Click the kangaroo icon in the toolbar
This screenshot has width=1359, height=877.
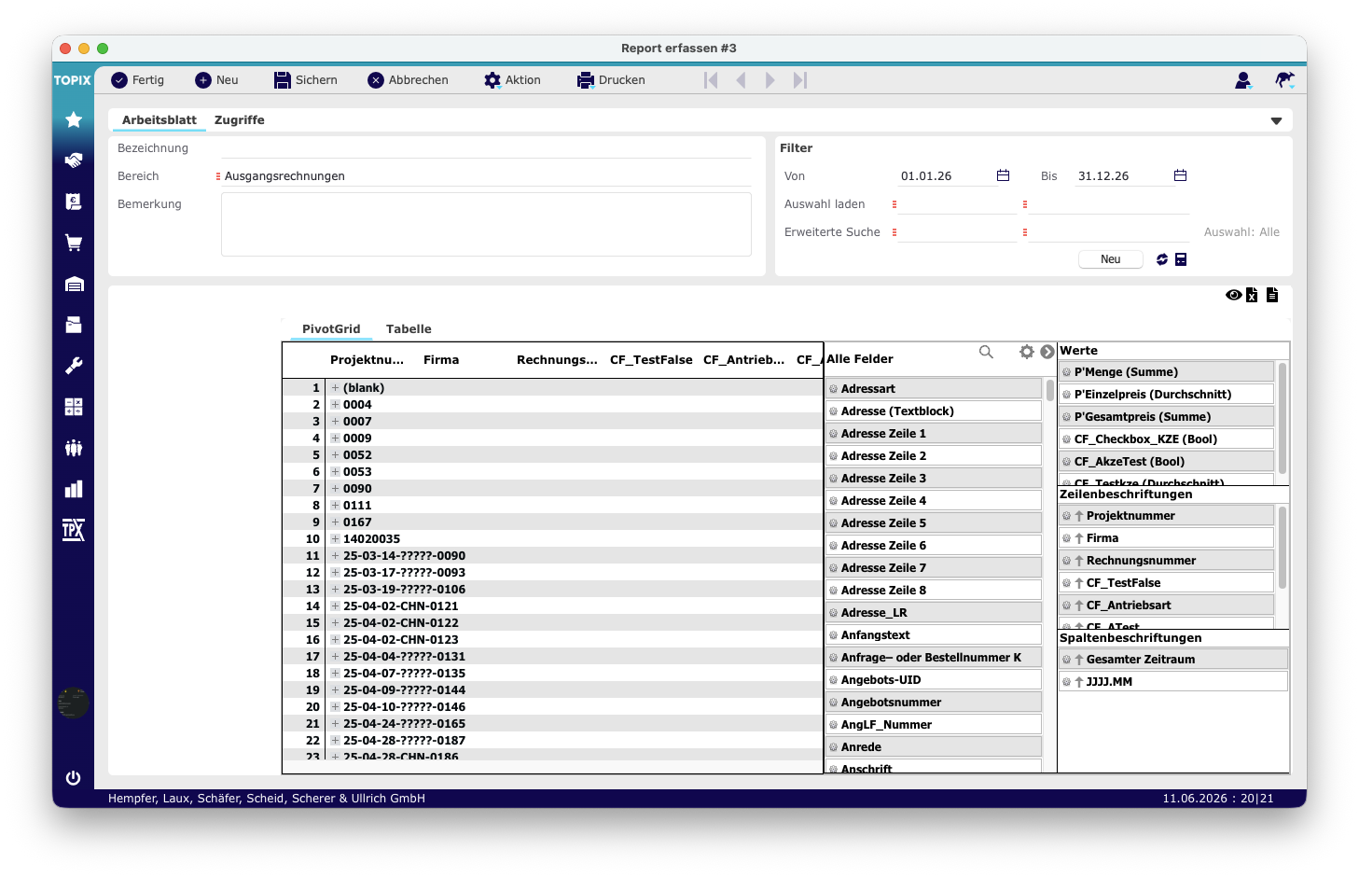tap(1284, 80)
